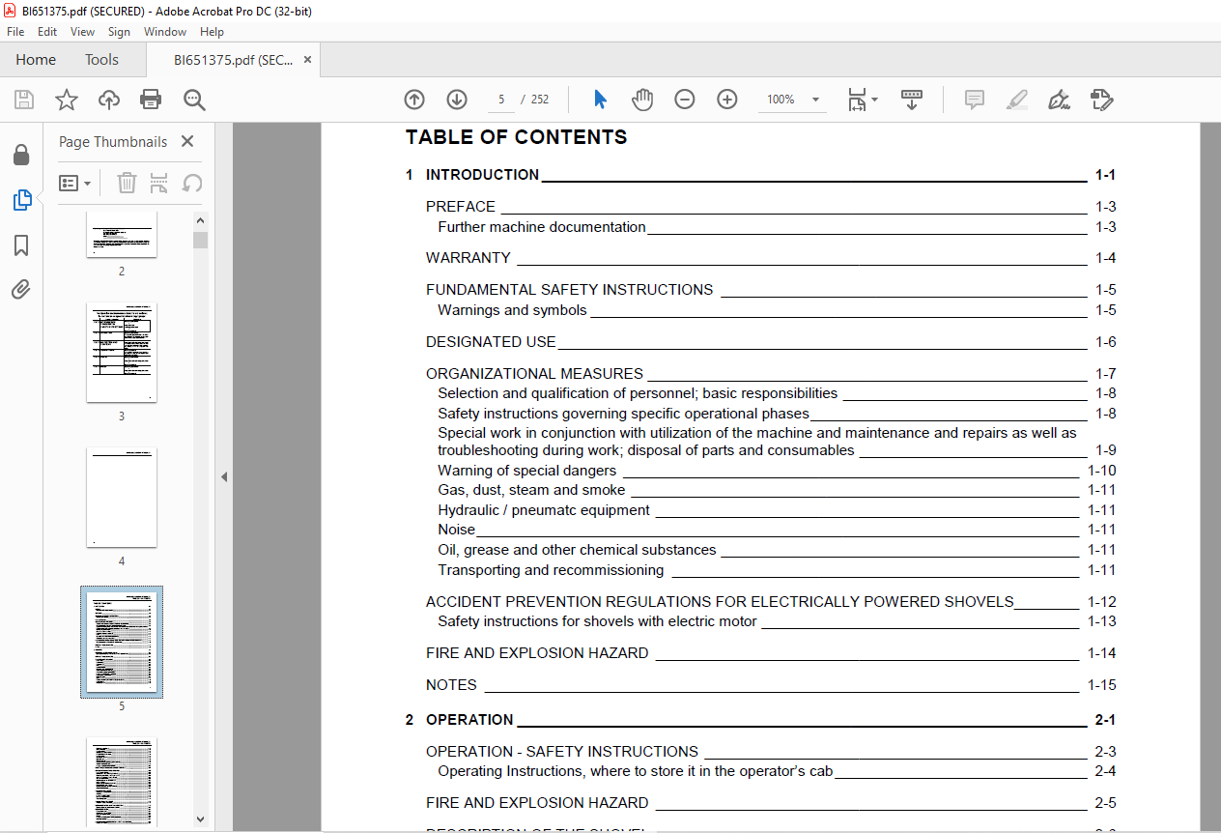Open the Sign document pen tool
Viewport: 1221px width, 833px height.
pyautogui.click(x=1059, y=100)
